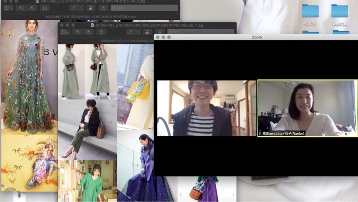358x202 pixels.
Task: Open sidebar view menu in 90058403 Preview window
Action: click(65, 32)
